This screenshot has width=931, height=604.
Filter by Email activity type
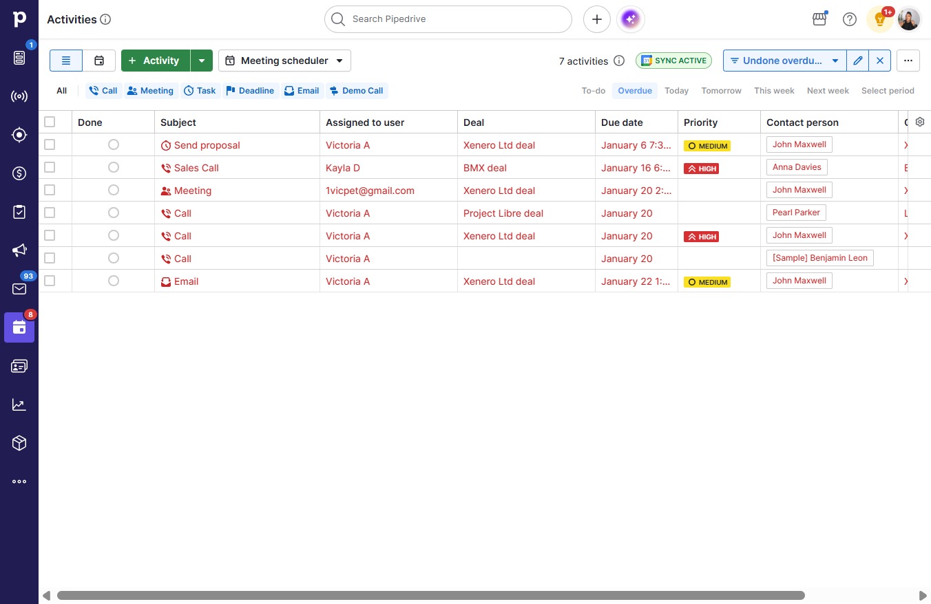click(x=302, y=91)
